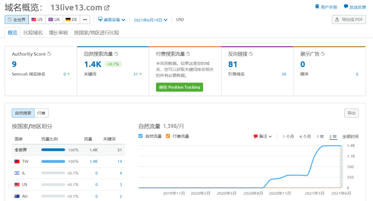Click the Israel flag in country table
This screenshot has height=201, width=373.
tap(17, 173)
